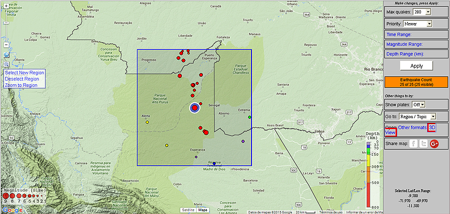Screen dimensions: 450x214
Task: Click Deselect Region
Action: [x=22, y=79]
